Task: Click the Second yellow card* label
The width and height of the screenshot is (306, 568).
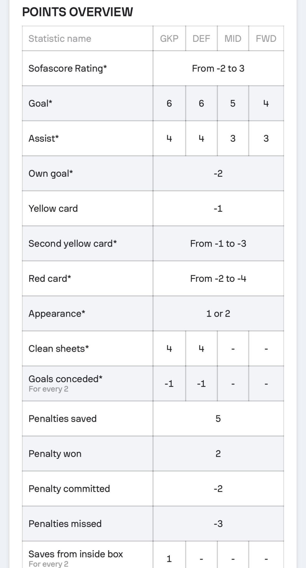Action: click(73, 244)
